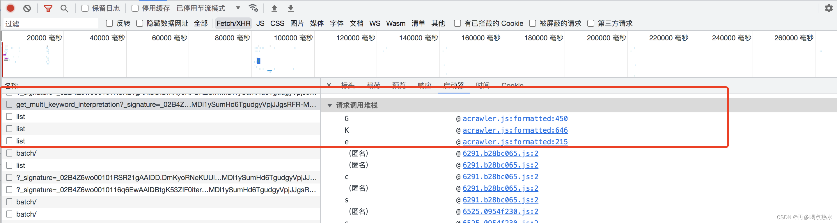837x223 pixels.
Task: Collapse the 请求调用堆栈 section
Action: pyautogui.click(x=329, y=105)
